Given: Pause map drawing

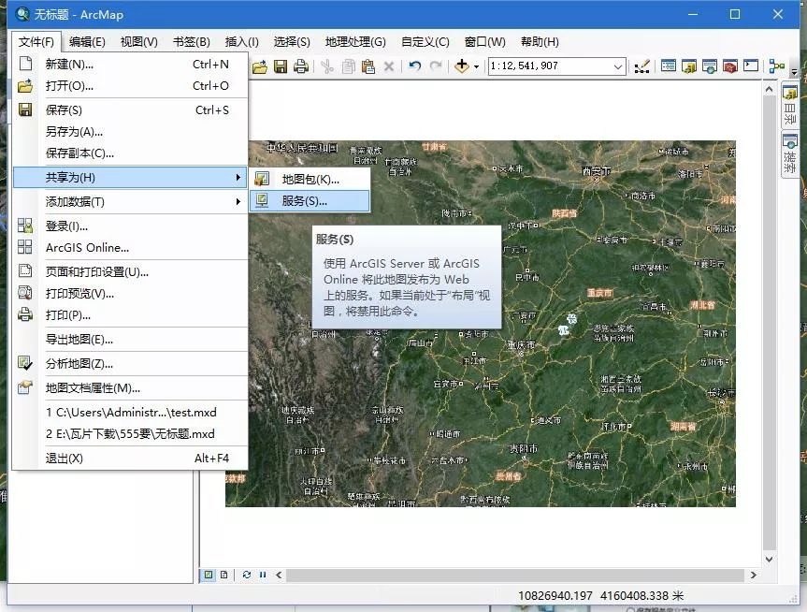Looking at the screenshot, I should pos(262,575).
